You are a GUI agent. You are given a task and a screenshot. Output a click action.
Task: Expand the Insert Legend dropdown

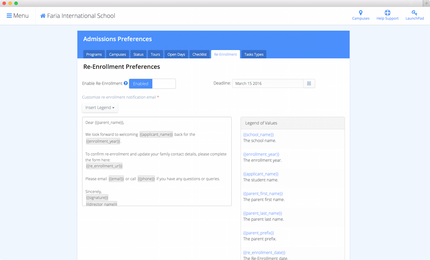(100, 108)
